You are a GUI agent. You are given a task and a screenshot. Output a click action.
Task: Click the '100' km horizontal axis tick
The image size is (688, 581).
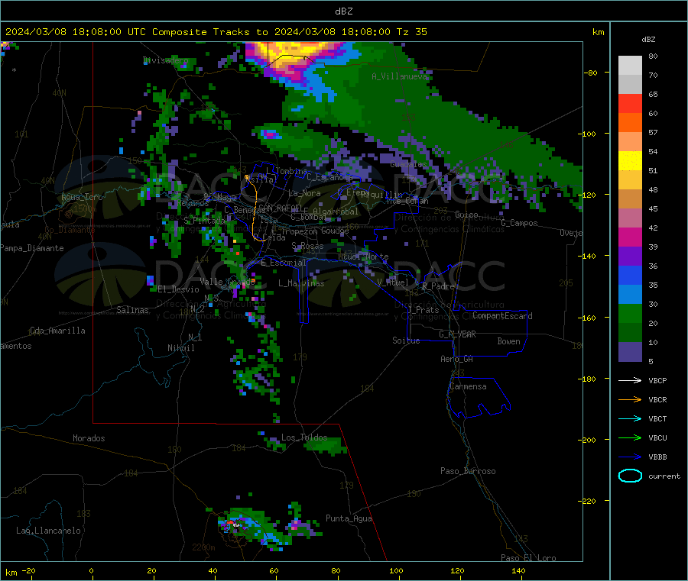[x=396, y=571]
